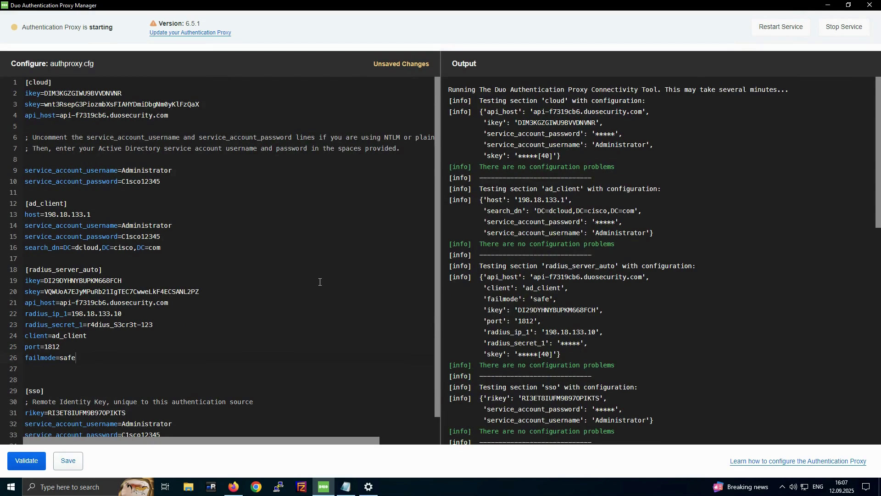
Task: Click the 'failmode=safe' line in editor
Action: pos(50,358)
